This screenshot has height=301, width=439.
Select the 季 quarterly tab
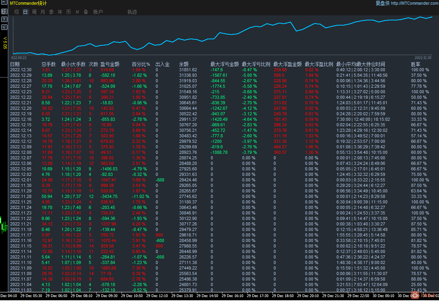tap(51, 12)
